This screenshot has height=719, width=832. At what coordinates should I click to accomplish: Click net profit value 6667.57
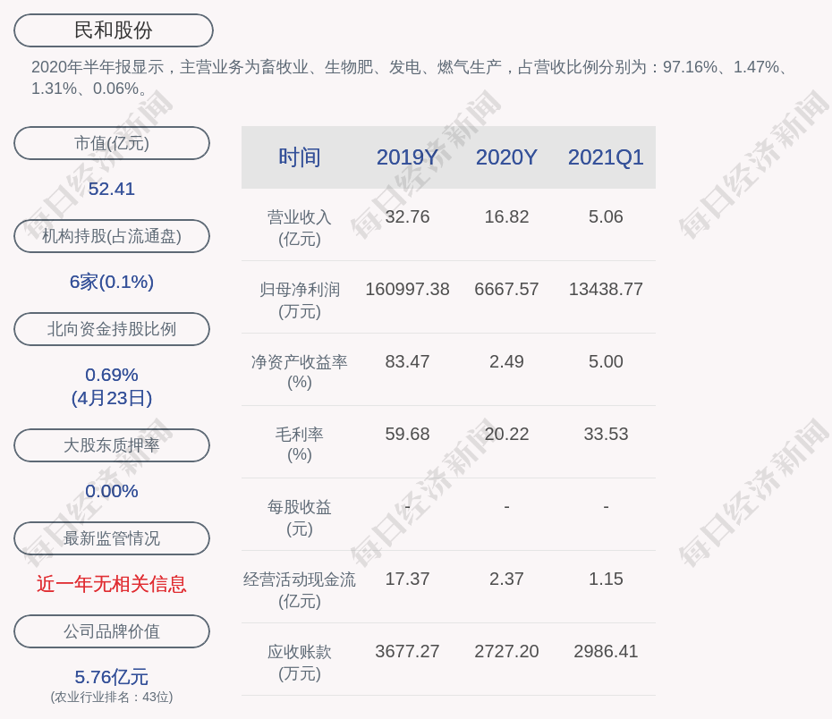point(506,290)
